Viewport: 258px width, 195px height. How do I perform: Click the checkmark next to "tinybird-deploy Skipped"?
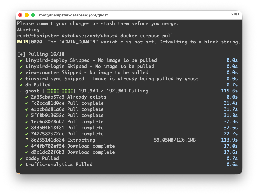tap(21, 60)
